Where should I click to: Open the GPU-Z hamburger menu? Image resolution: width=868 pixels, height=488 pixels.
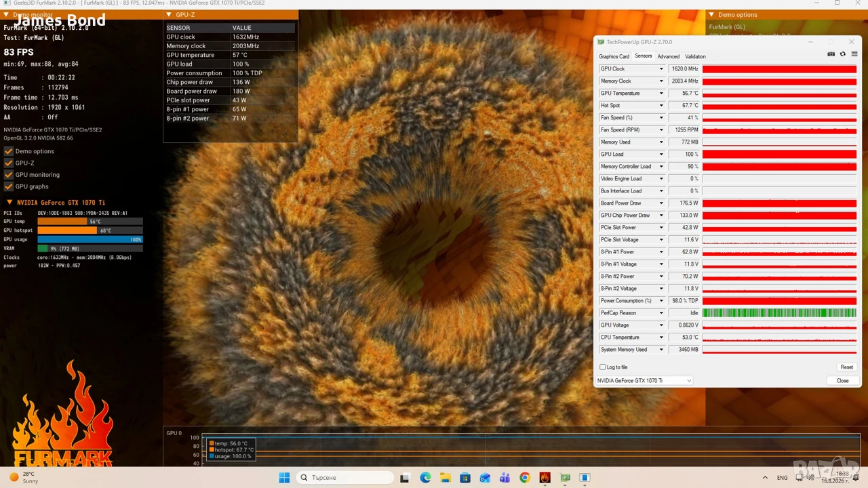pyautogui.click(x=854, y=54)
